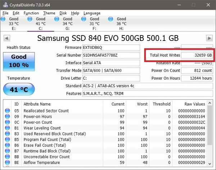Click the Raw Values column header

click(x=194, y=104)
